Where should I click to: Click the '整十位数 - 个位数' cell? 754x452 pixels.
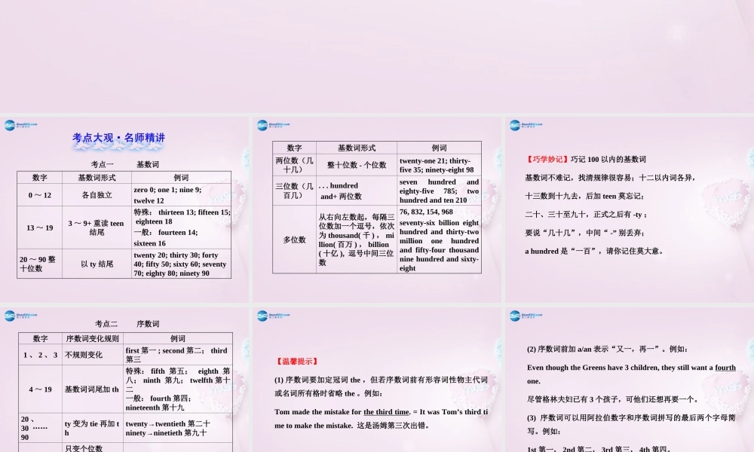[x=357, y=165]
